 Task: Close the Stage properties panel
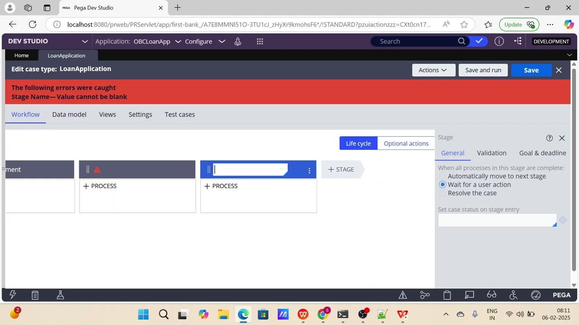562,138
